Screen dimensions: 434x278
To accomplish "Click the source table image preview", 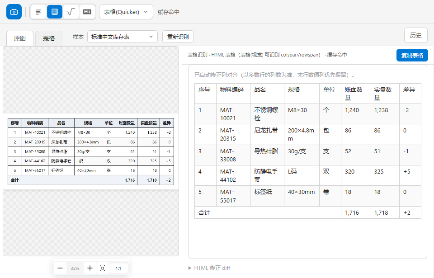I will tap(91, 151).
